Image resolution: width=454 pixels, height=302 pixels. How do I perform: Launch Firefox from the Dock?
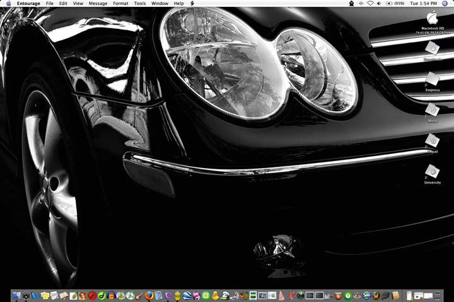149,295
